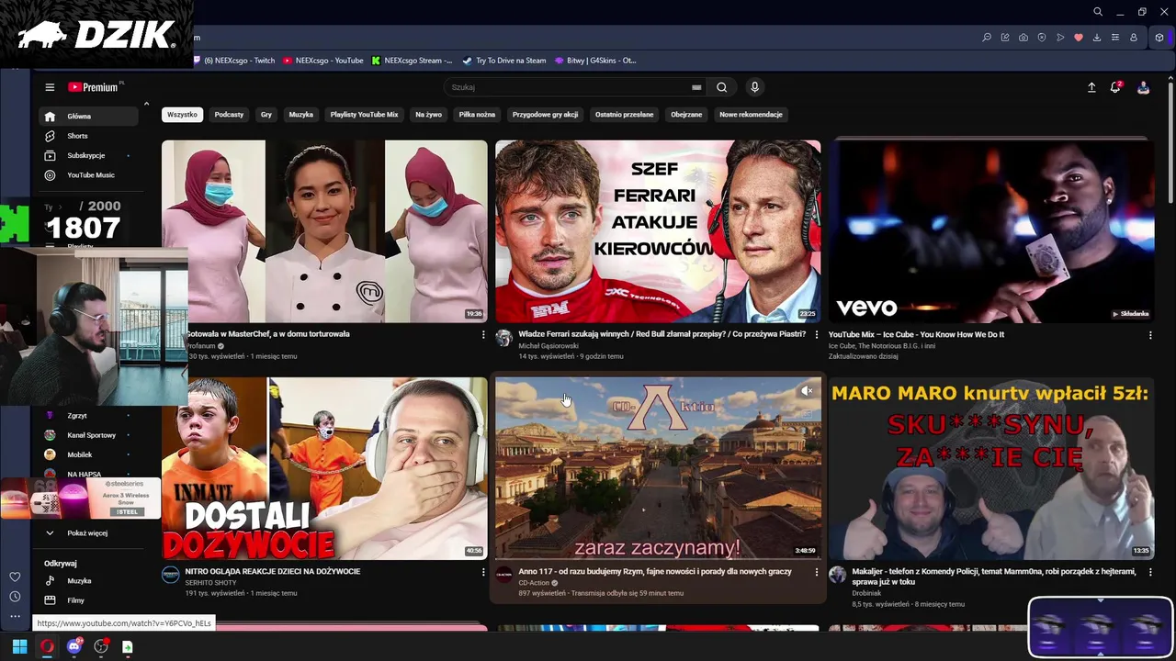
Task: Open Opera ad blocker shield icon
Action: click(x=1042, y=38)
